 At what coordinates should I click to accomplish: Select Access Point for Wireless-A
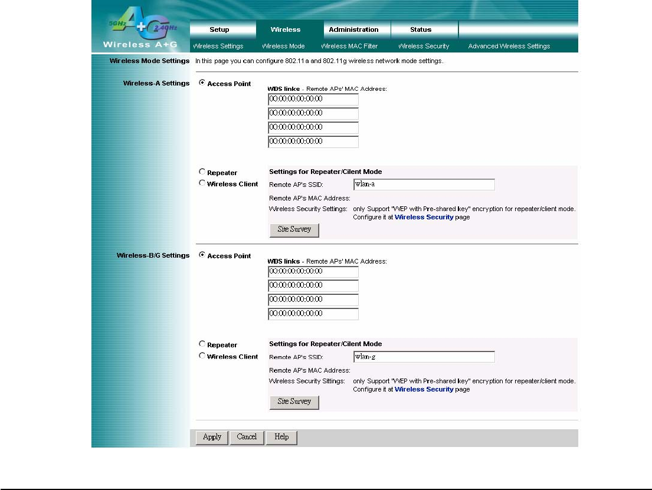tap(202, 83)
